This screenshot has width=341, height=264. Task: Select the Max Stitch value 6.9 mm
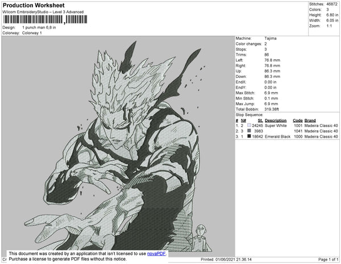pos(271,93)
